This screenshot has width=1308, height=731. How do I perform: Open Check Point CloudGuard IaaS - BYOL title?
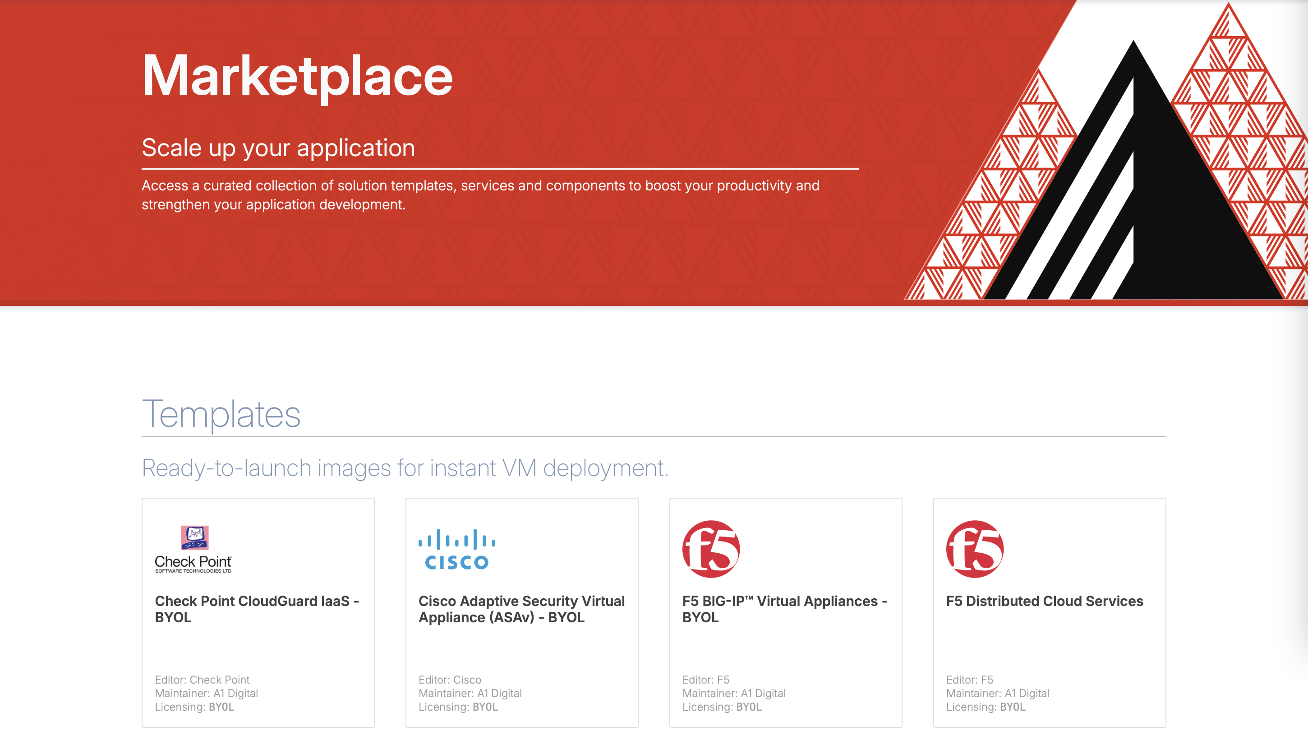(x=257, y=609)
